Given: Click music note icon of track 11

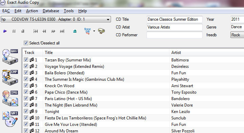Looking at the screenshot, I should [32, 124].
